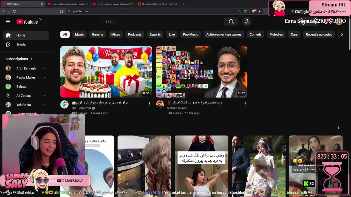Open the Subscriptions heading link
The image size is (351, 197).
(17, 59)
